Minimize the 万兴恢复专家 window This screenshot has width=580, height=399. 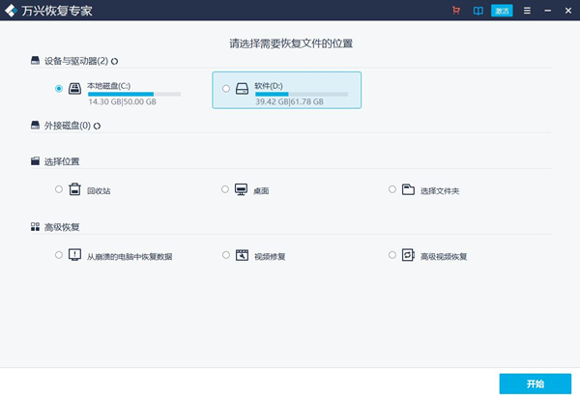coord(546,11)
